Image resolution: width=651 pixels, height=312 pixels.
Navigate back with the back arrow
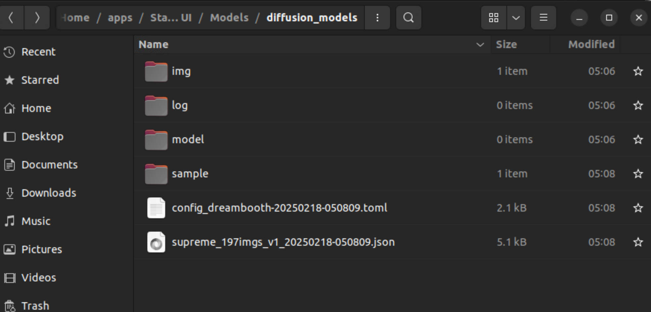pyautogui.click(x=11, y=18)
